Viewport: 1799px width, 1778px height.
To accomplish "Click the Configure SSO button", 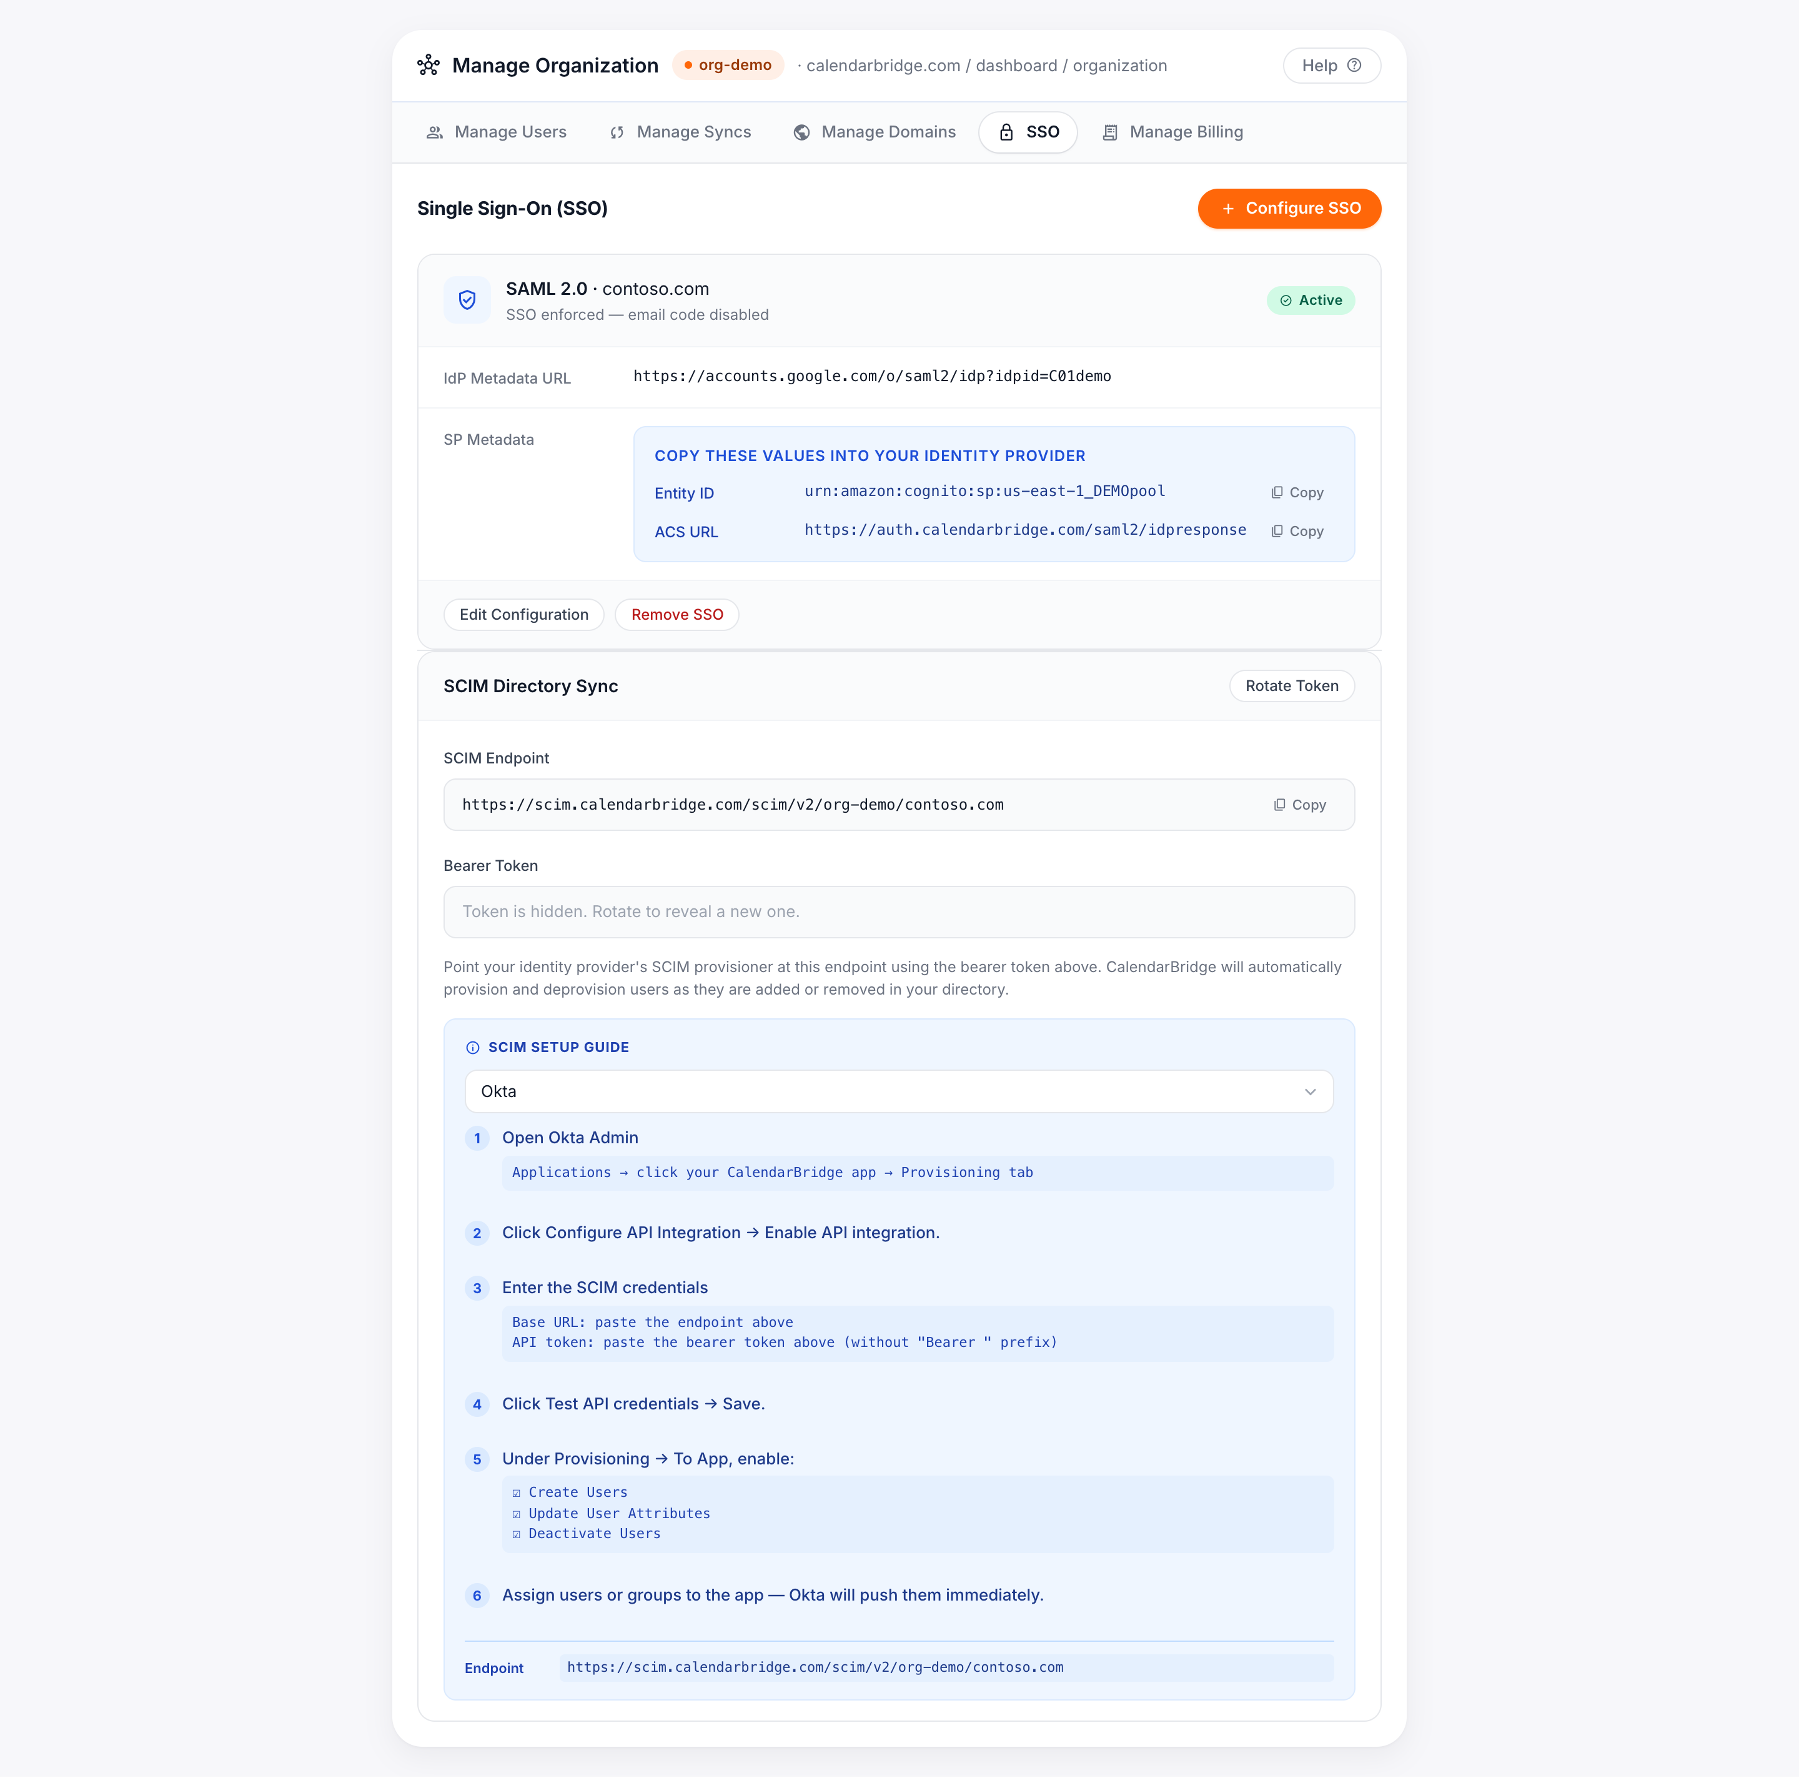I will point(1289,209).
